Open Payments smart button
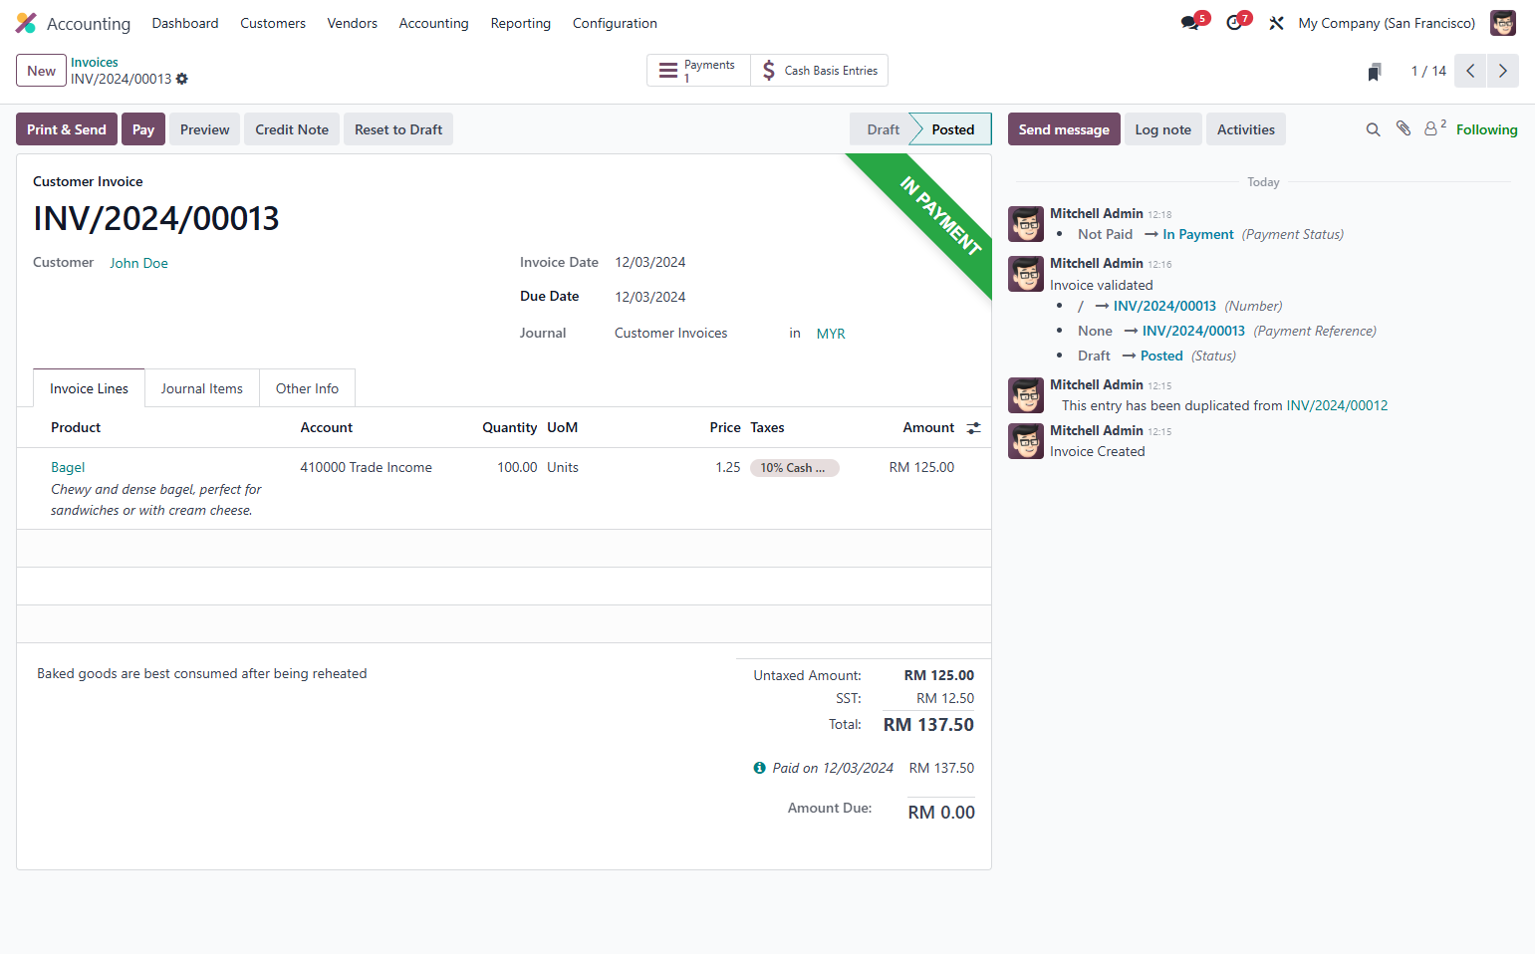The image size is (1535, 954). pos(698,71)
